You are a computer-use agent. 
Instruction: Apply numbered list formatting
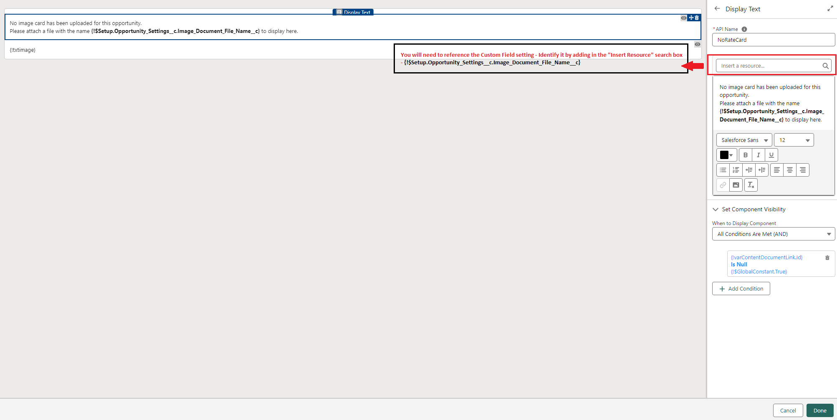pyautogui.click(x=736, y=170)
